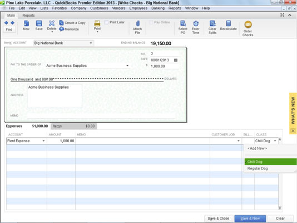The height and width of the screenshot is (223, 297).
Task: Click the Clear Splits icon
Action: [x=212, y=23]
